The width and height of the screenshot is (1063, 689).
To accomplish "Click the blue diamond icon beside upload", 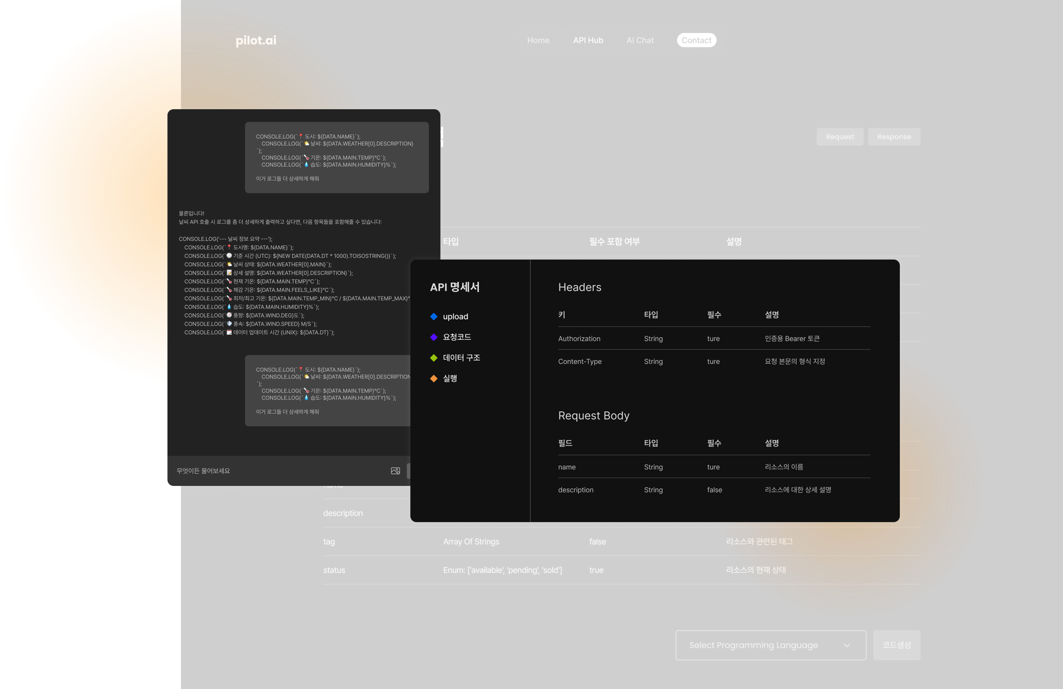I will click(x=434, y=317).
